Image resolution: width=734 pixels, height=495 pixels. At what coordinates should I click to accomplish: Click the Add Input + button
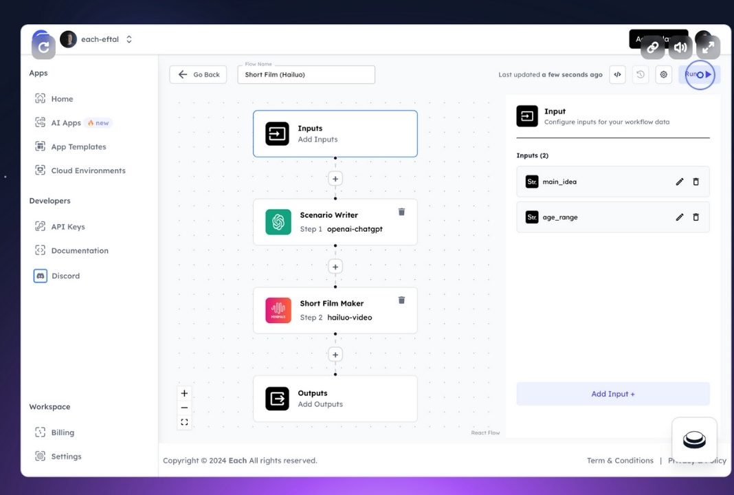[x=613, y=394]
